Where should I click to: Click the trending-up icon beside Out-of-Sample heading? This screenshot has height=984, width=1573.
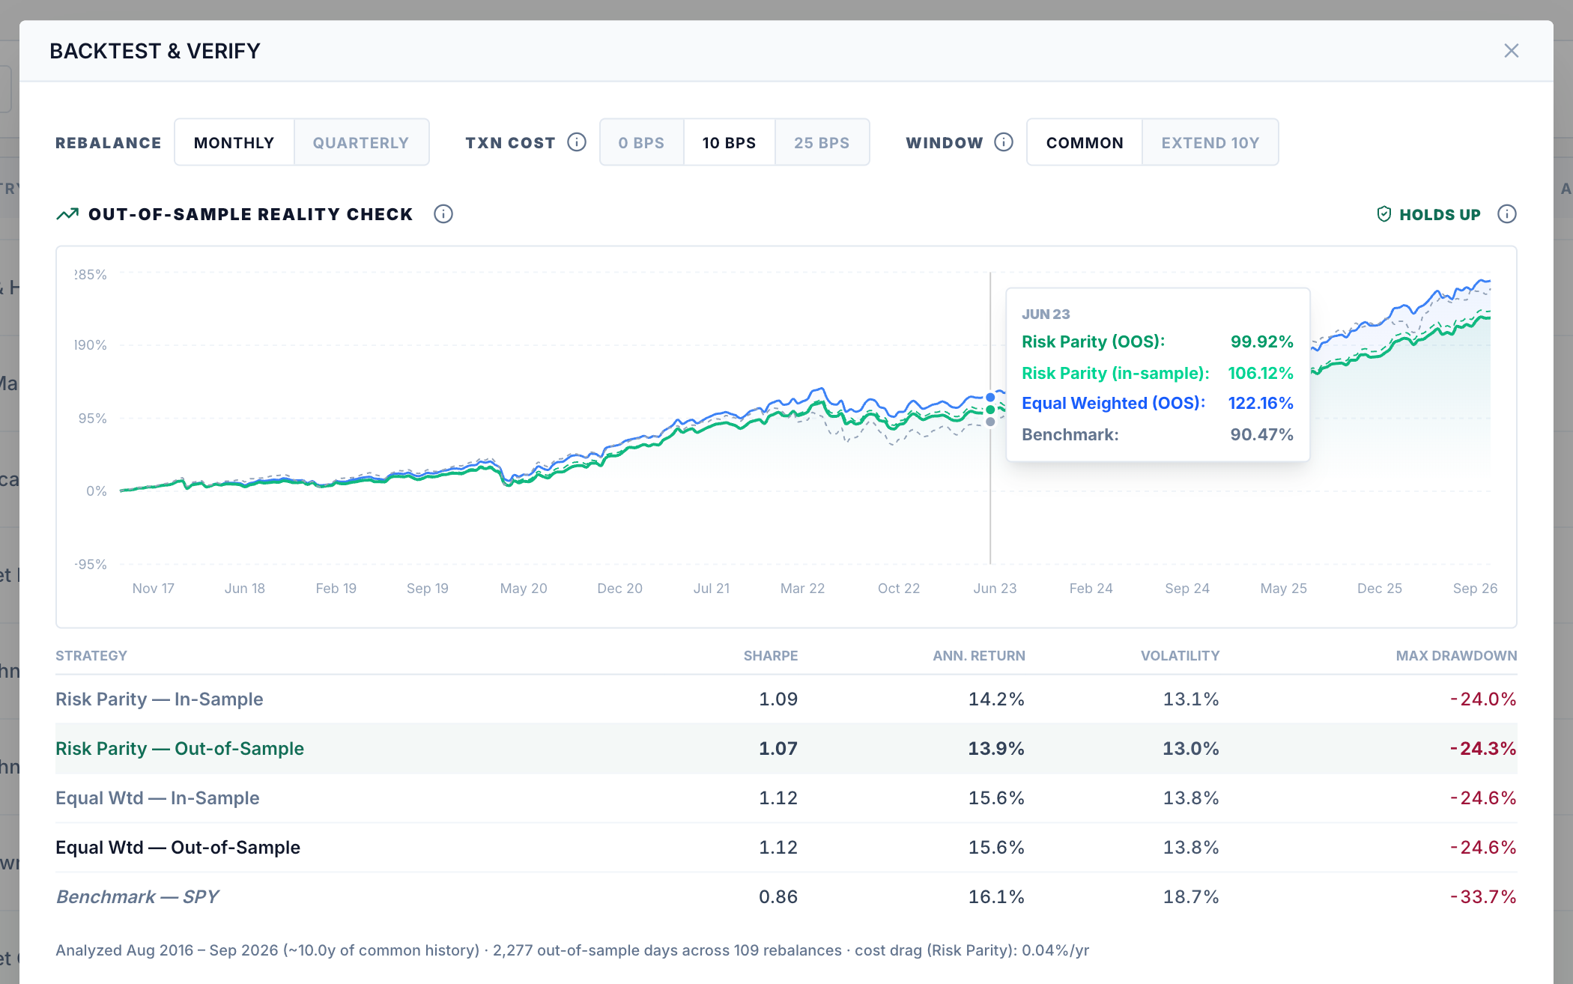point(67,214)
